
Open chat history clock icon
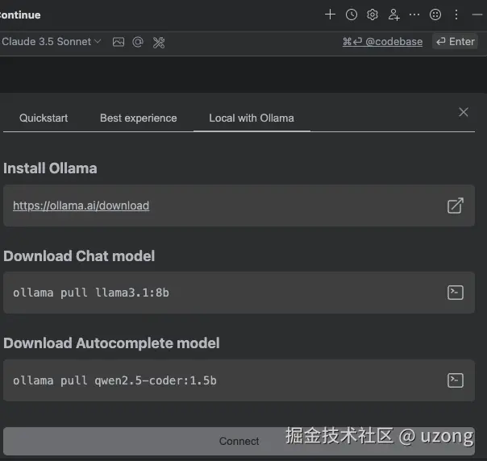point(352,15)
